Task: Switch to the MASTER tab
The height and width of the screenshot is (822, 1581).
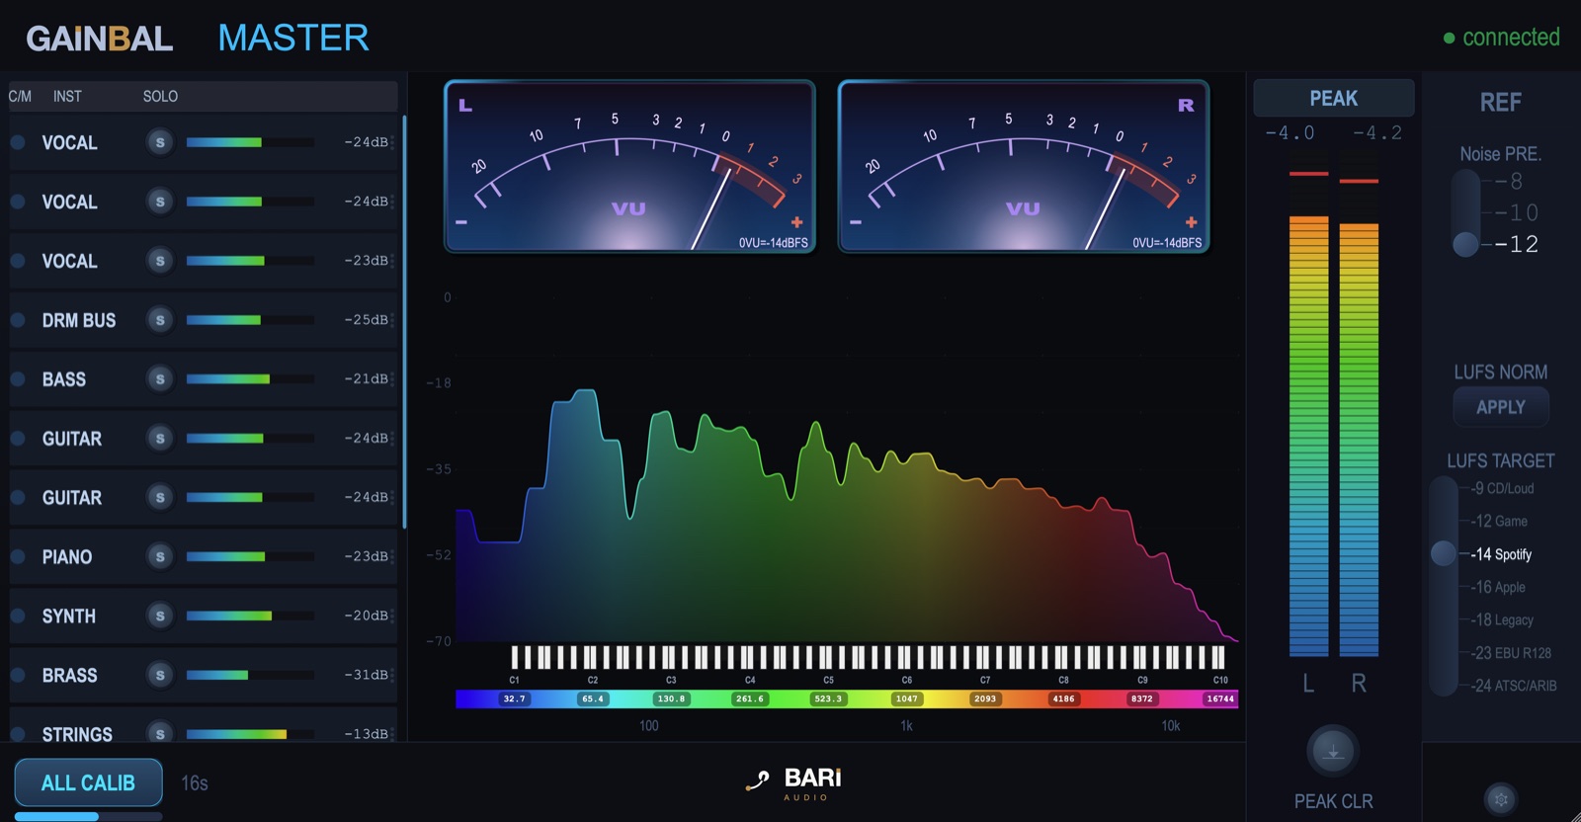Action: (293, 39)
